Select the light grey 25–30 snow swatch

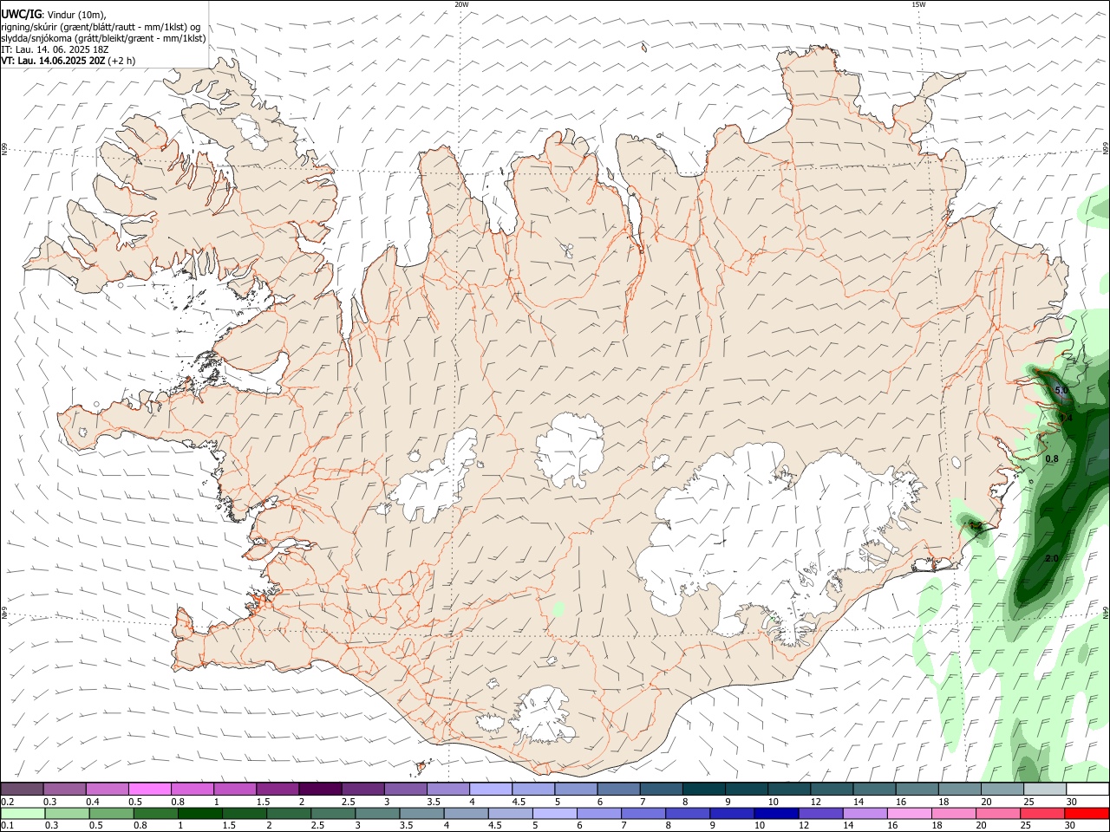pyautogui.click(x=1045, y=789)
